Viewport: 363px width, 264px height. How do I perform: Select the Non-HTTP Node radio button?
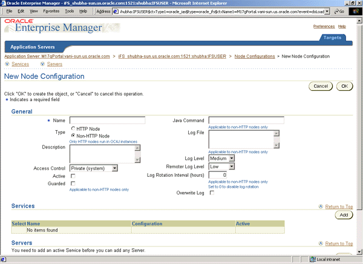pyautogui.click(x=73, y=136)
